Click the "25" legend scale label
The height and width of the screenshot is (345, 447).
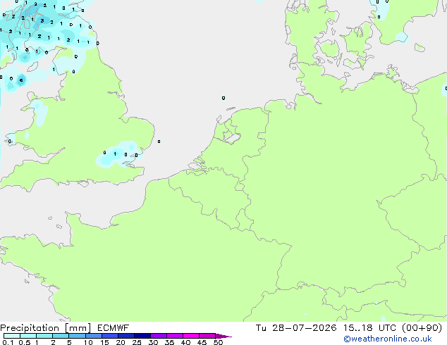pos(137,342)
